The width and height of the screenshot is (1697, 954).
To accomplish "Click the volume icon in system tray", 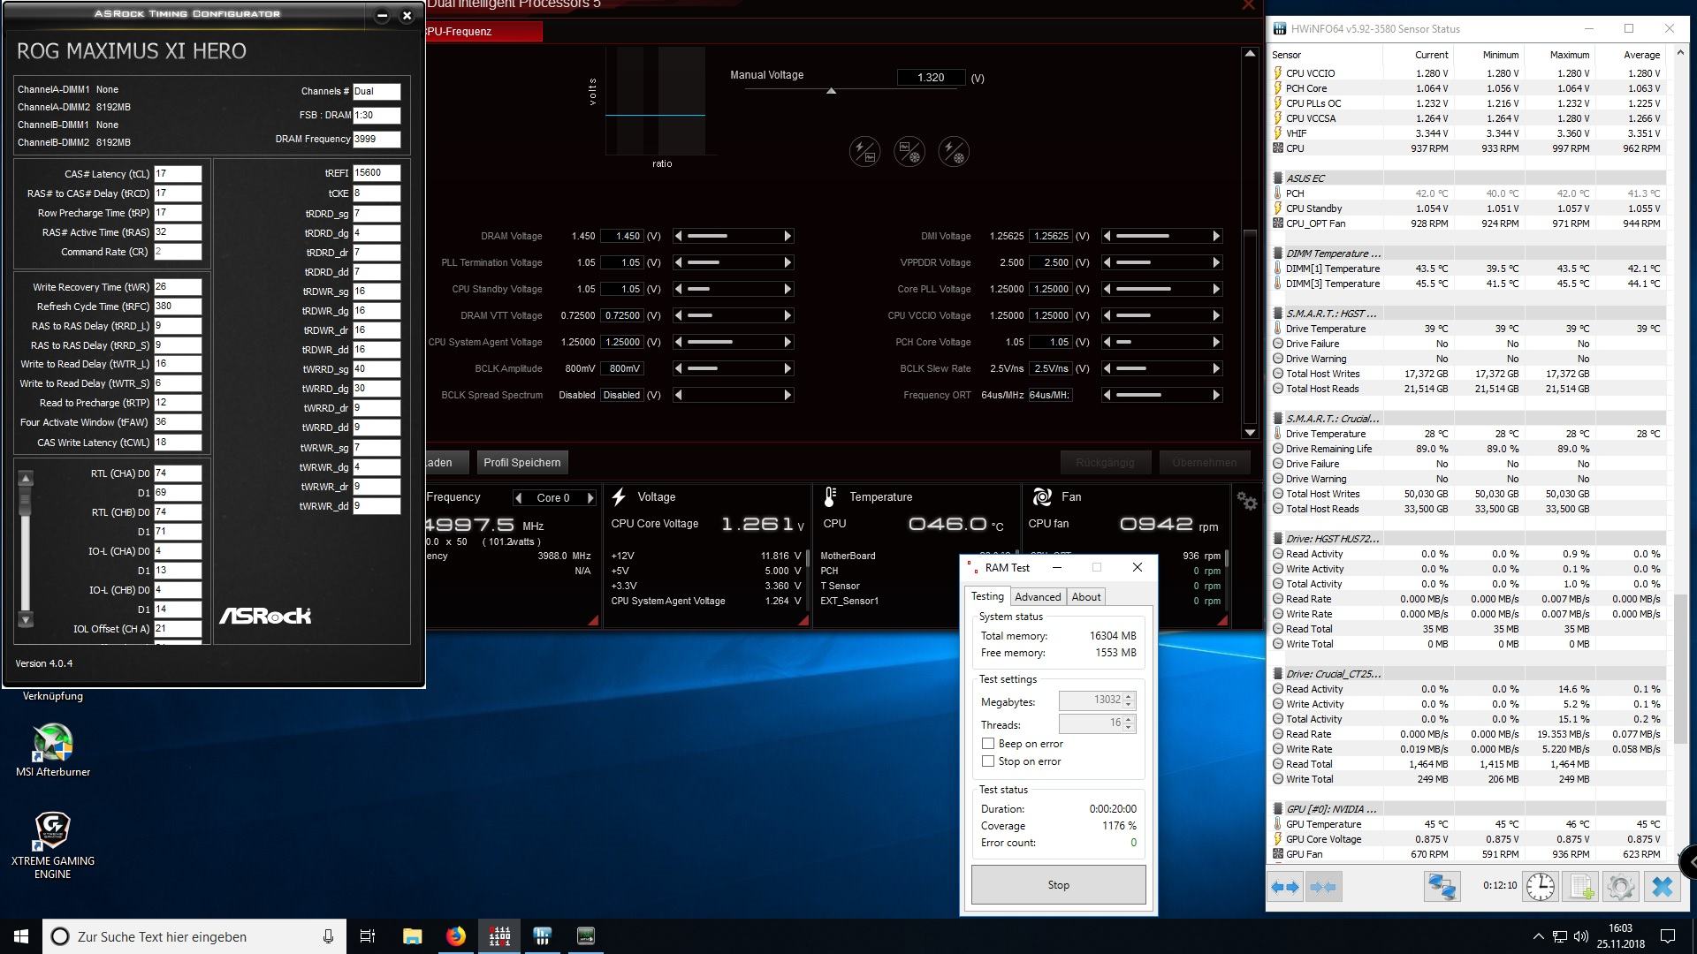I will (1581, 936).
